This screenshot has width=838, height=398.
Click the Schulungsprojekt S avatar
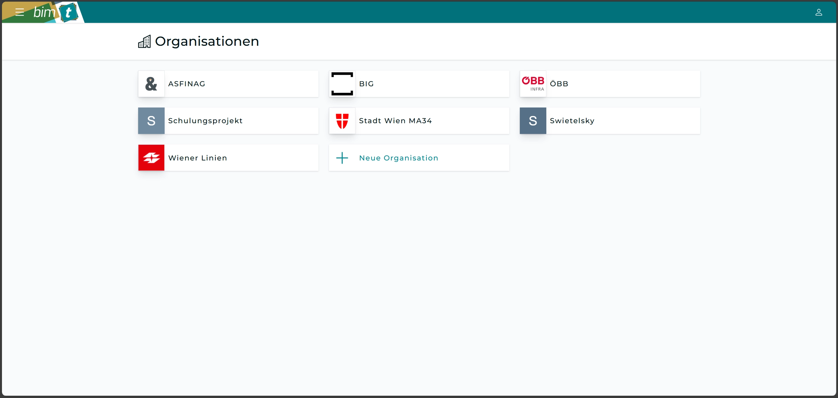[151, 121]
